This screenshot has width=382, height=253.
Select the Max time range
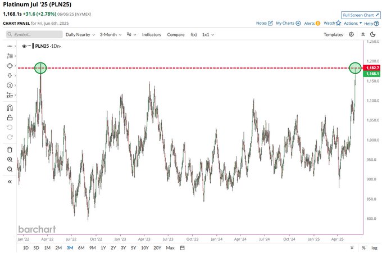coord(170,248)
